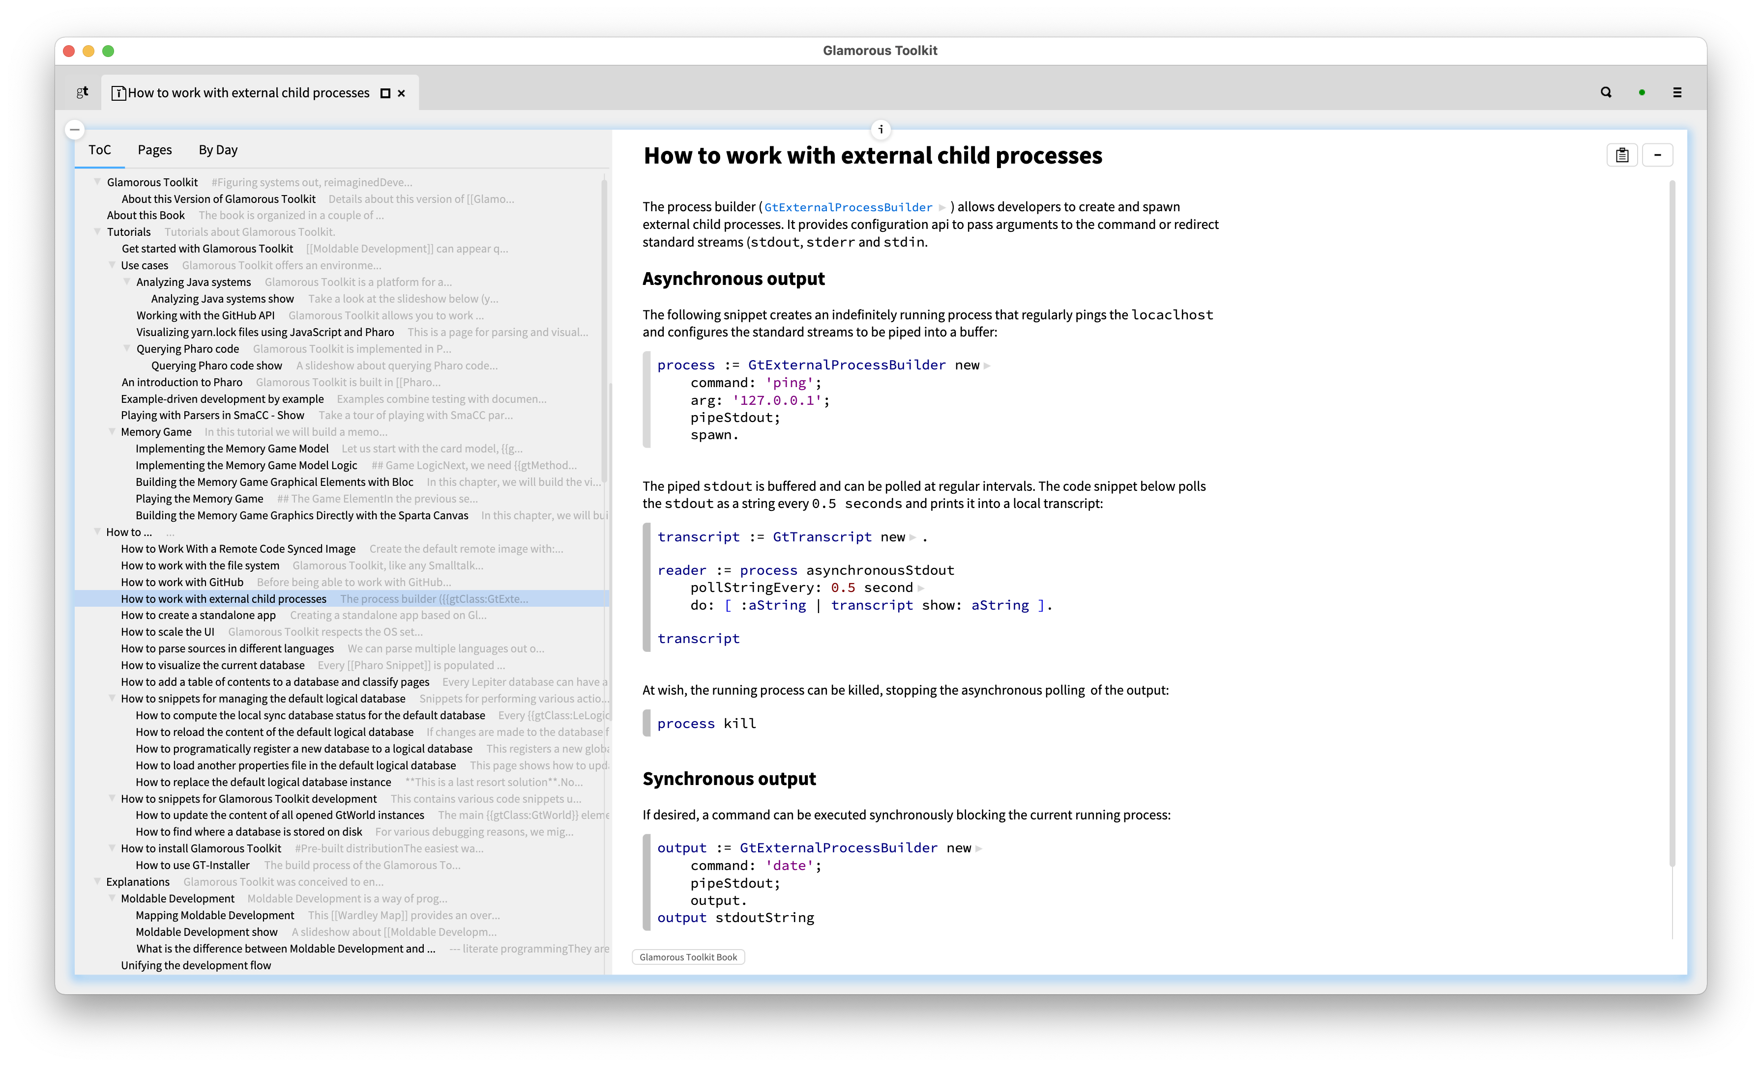Screen dimensions: 1762x1067
Task: Detach the tab with the square icon
Action: point(384,93)
